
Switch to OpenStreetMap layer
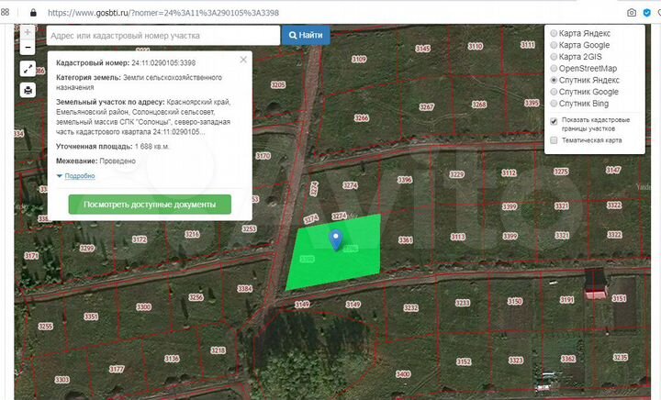point(554,69)
